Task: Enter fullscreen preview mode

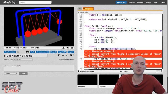Action: tap(72, 48)
